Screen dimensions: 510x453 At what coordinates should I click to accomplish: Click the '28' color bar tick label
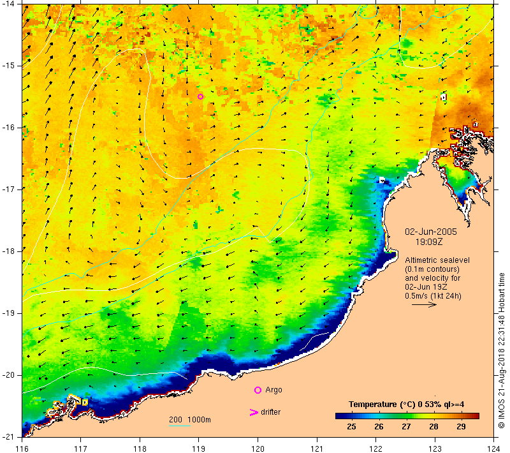point(433,427)
